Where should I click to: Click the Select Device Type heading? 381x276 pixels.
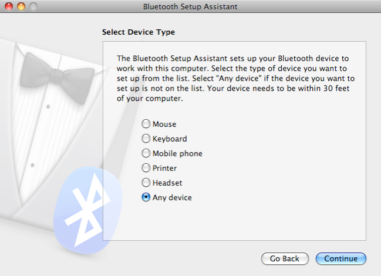pos(139,32)
